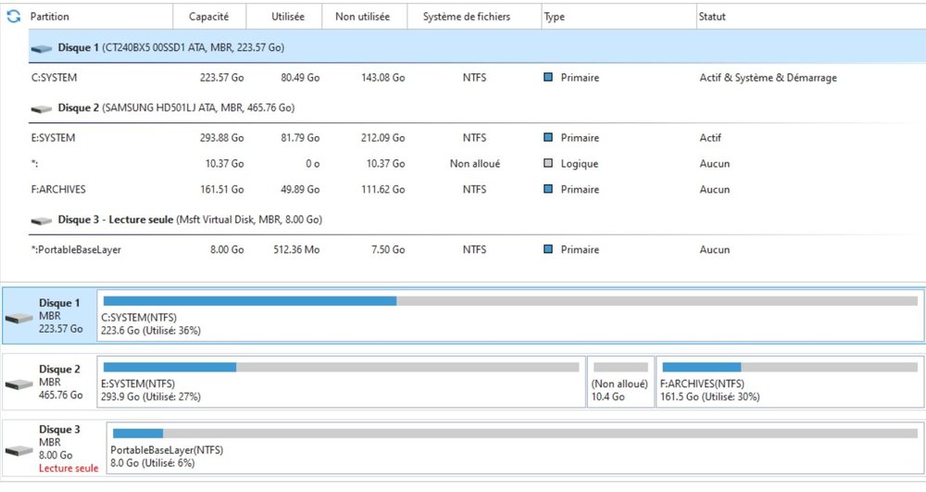The width and height of the screenshot is (926, 492).
Task: Click the Statut column header
Action: point(713,17)
